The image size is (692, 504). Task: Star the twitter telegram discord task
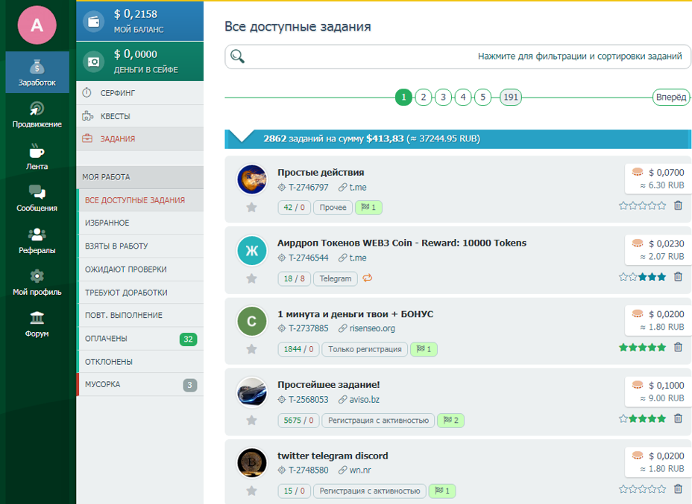(x=251, y=491)
